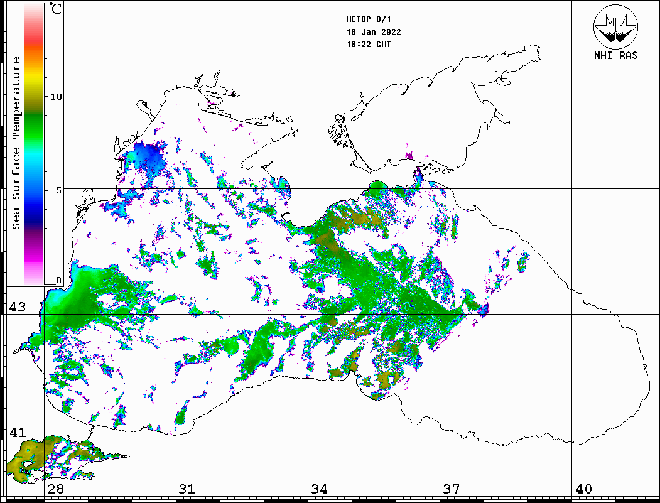The image size is (660, 503).
Task: Click the longitude label 28
Action: click(x=55, y=489)
